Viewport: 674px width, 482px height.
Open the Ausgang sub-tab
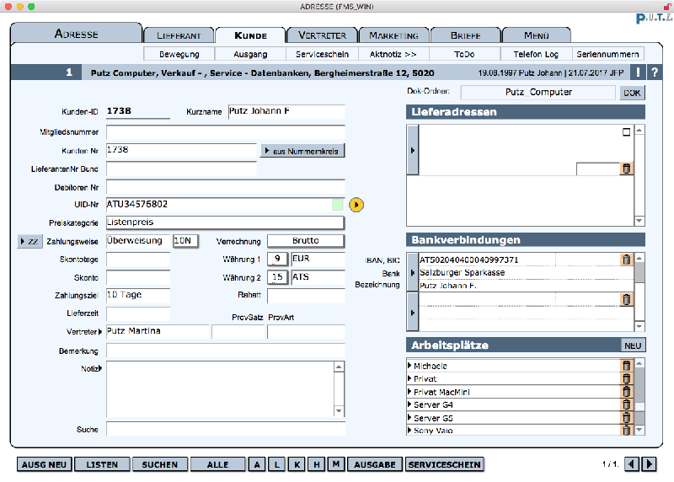point(250,54)
